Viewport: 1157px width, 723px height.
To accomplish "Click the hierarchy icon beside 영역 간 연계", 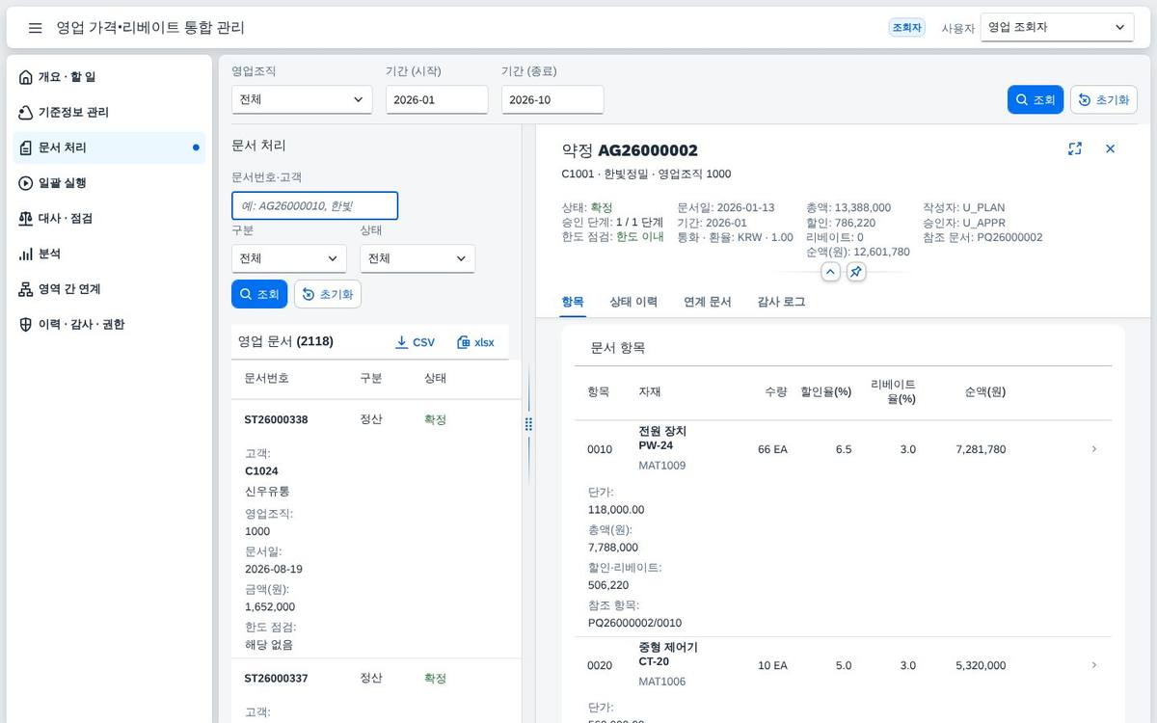I will coord(26,289).
